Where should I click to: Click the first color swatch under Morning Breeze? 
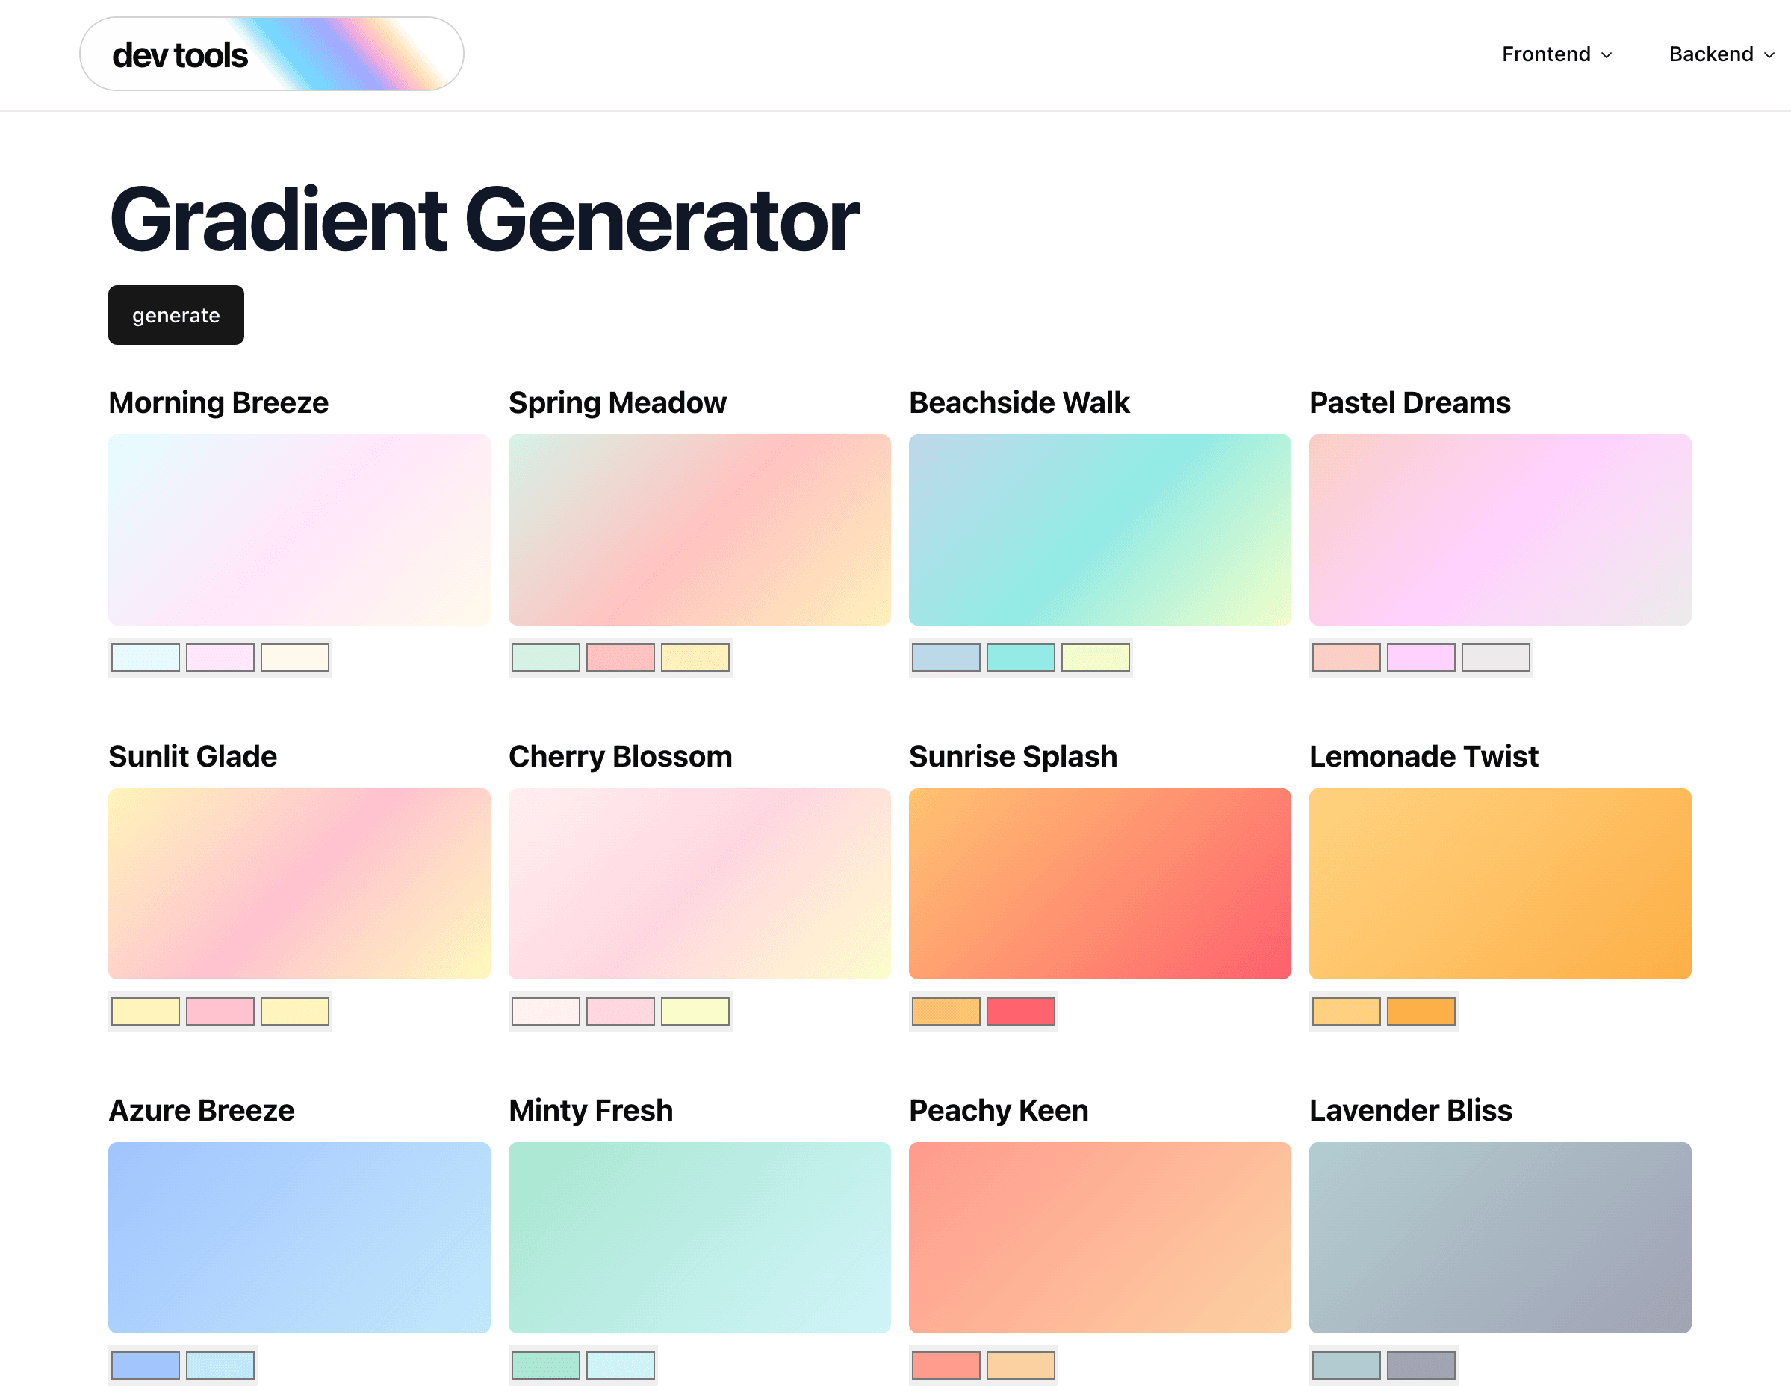(x=145, y=658)
